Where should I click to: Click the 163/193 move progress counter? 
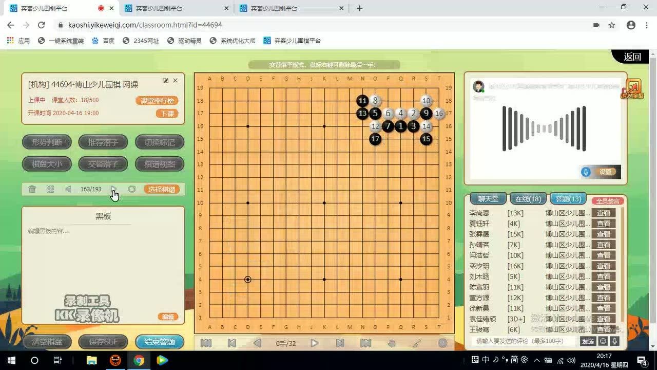91,189
